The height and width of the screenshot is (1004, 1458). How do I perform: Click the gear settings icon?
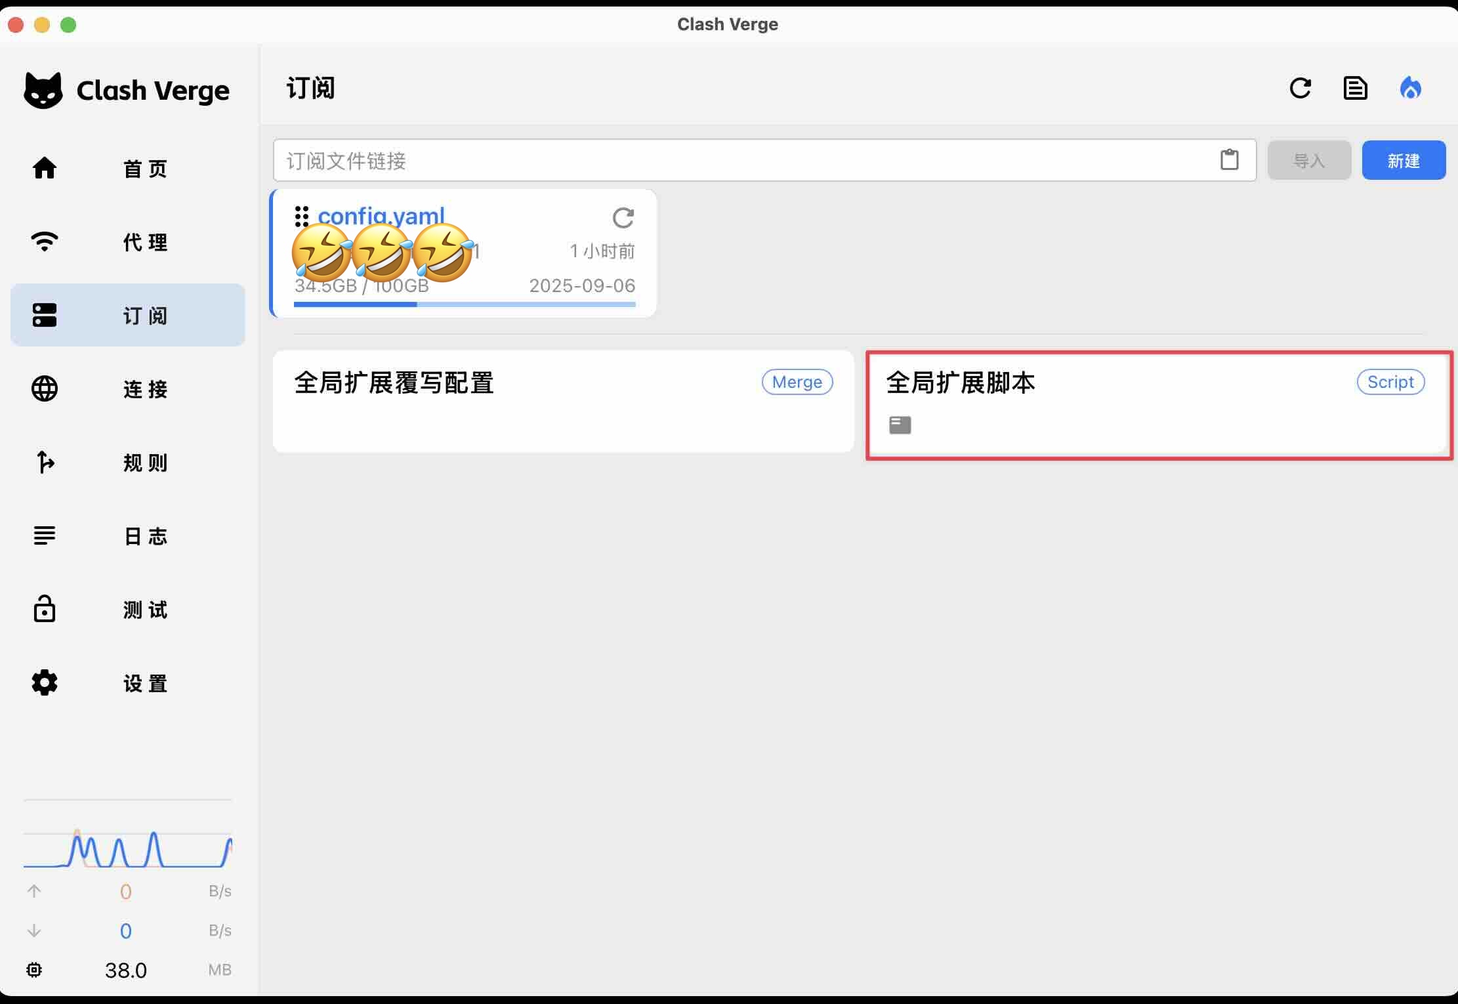pyautogui.click(x=45, y=683)
